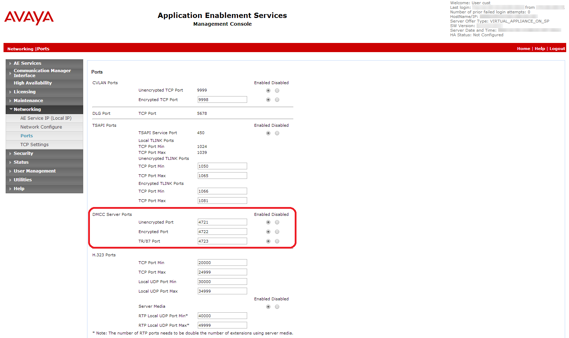Image resolution: width=569 pixels, height=338 pixels.
Task: Expand the AE Services menu arrow
Action: (10, 64)
